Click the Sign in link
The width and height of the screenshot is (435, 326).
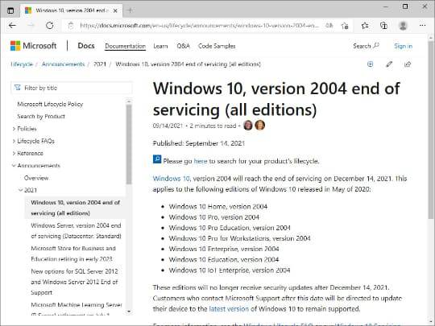403,46
